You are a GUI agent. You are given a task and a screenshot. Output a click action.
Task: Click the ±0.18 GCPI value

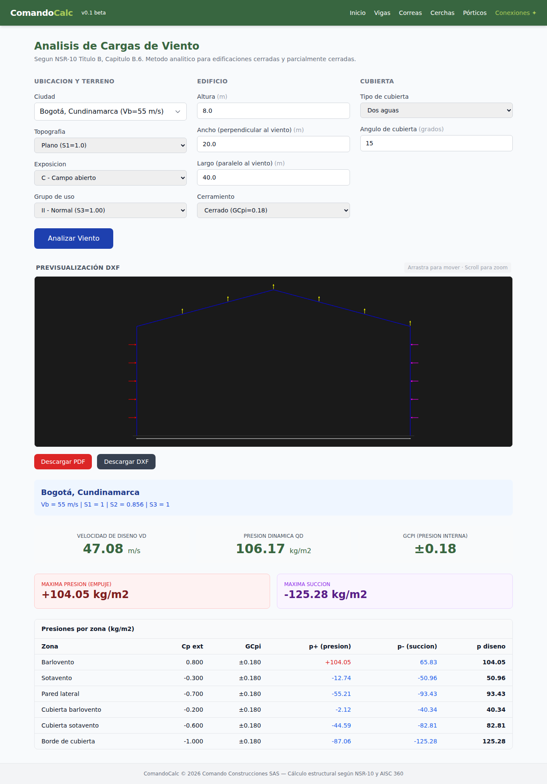pyautogui.click(x=435, y=549)
